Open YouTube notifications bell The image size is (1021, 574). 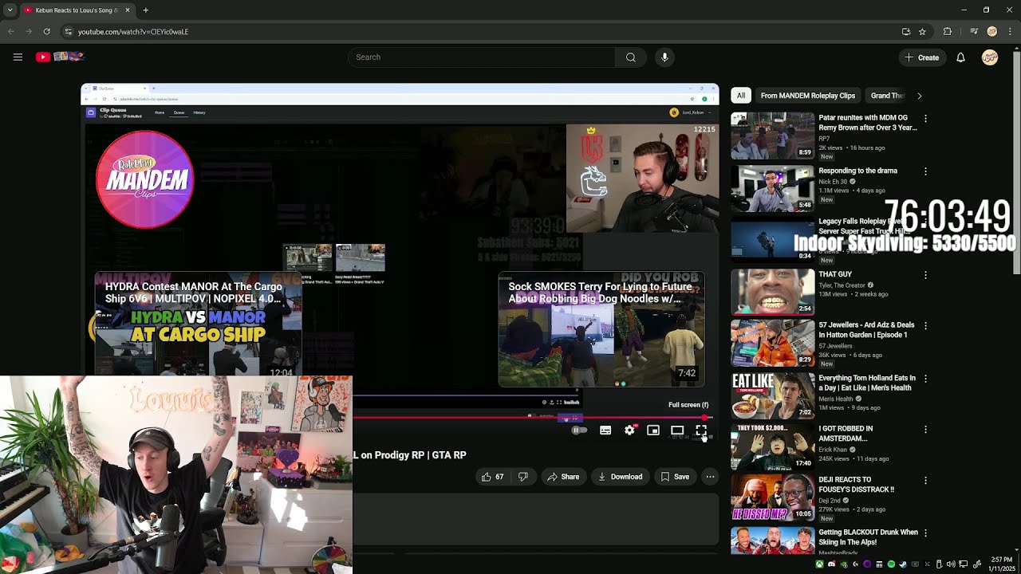[x=960, y=57]
